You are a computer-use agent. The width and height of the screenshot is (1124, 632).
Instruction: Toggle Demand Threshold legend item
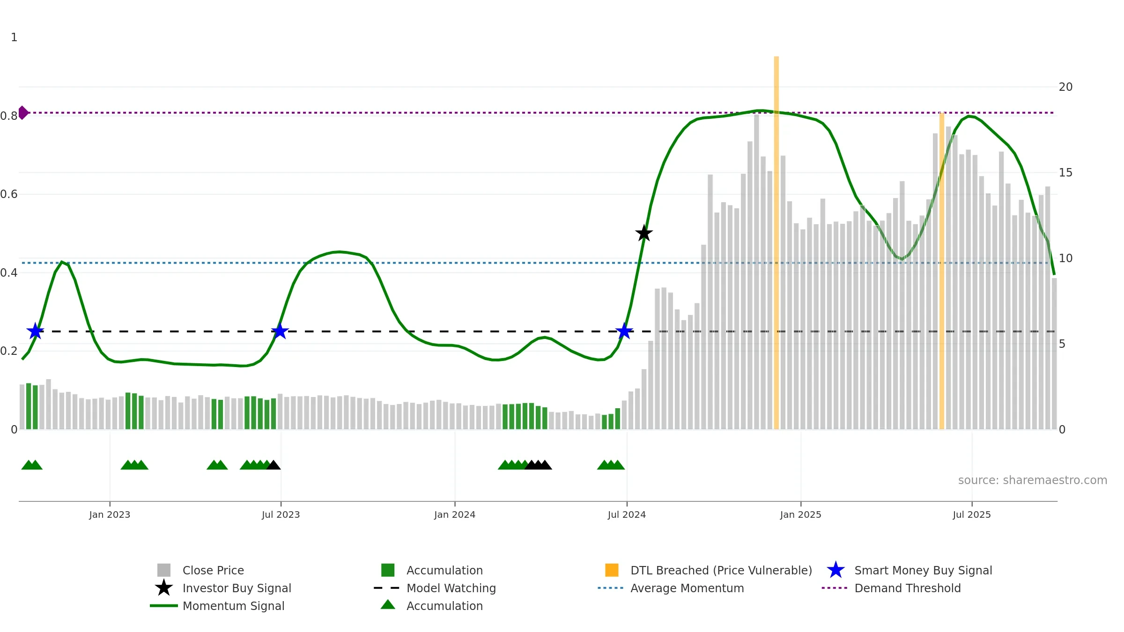907,588
